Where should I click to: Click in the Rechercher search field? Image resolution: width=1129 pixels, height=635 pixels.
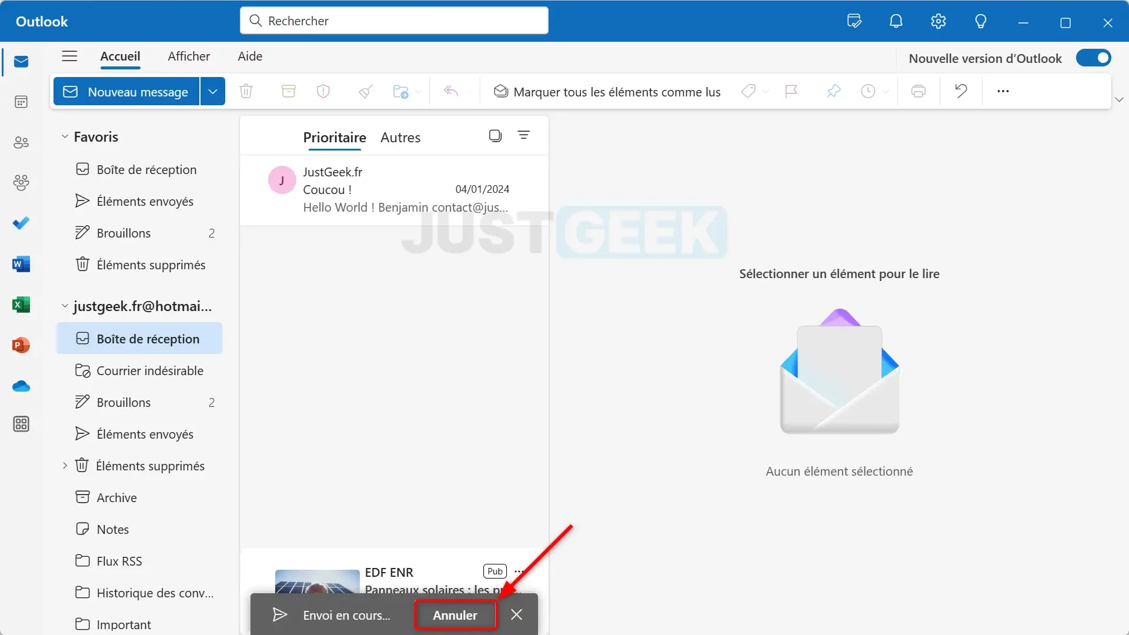tap(394, 21)
